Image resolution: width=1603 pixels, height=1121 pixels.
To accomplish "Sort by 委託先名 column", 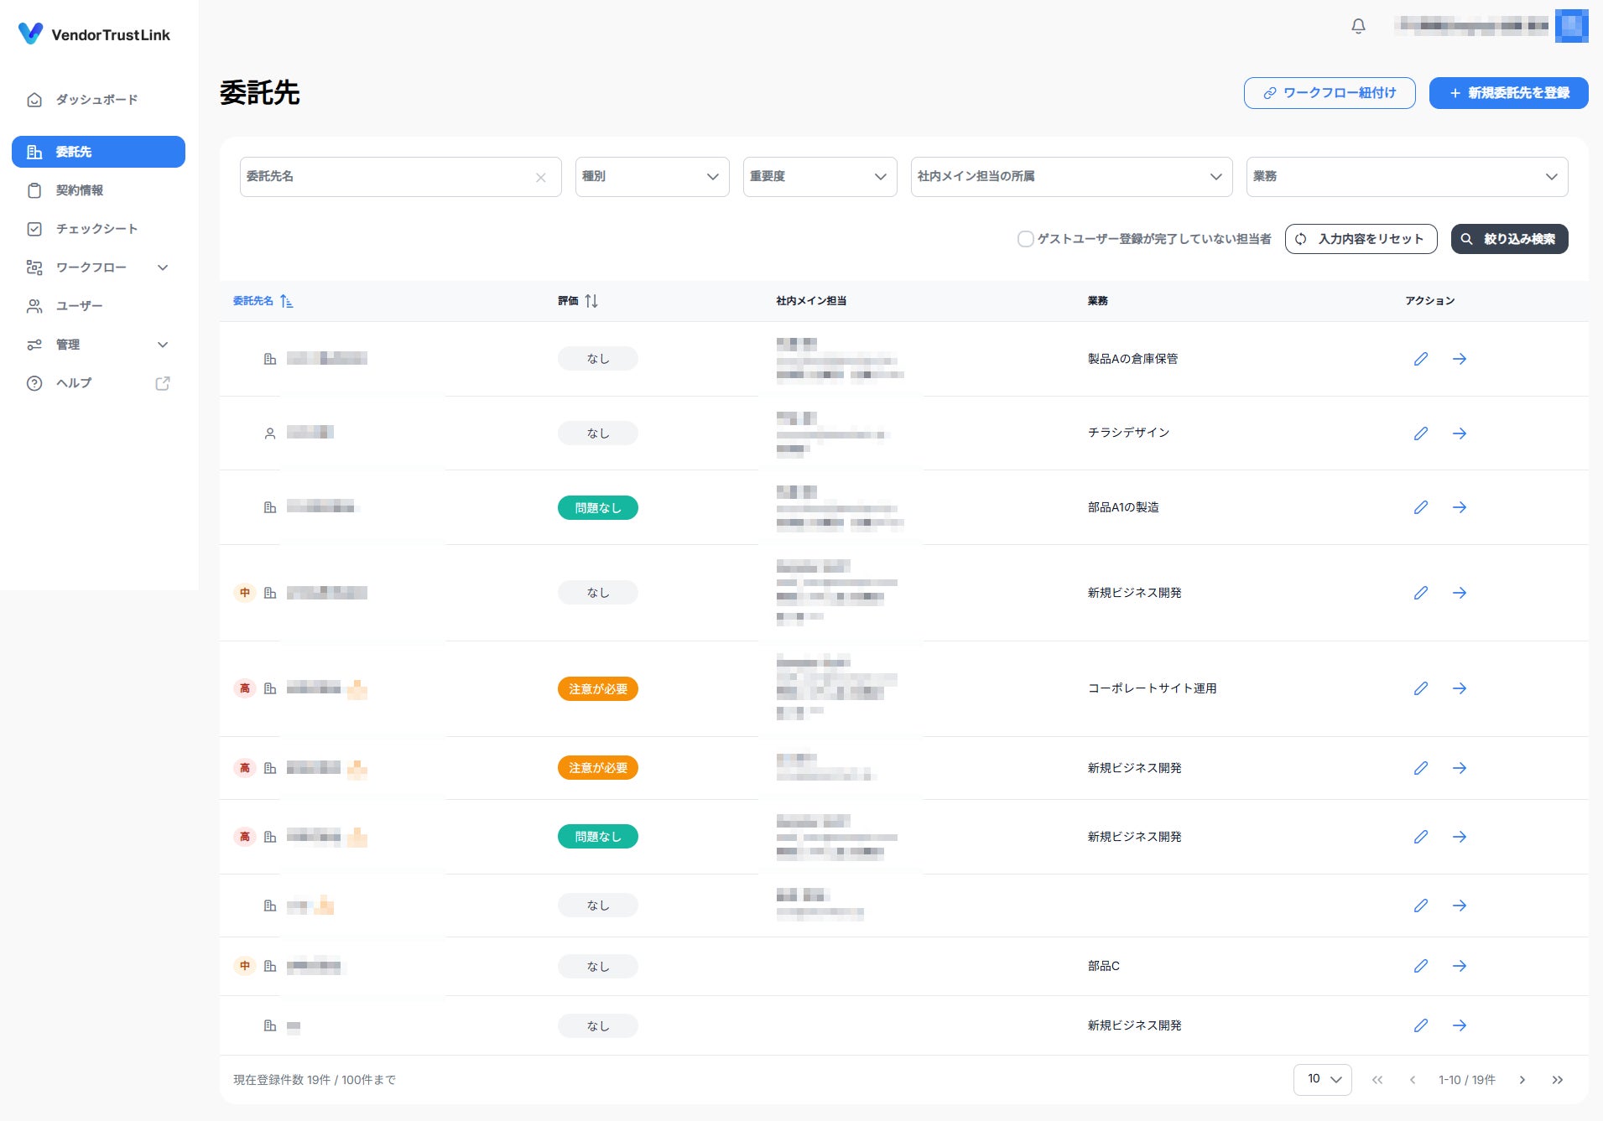I will [x=263, y=301].
